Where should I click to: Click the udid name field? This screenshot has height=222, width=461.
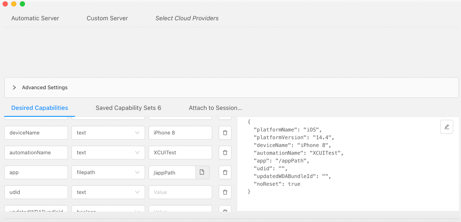[36, 192]
